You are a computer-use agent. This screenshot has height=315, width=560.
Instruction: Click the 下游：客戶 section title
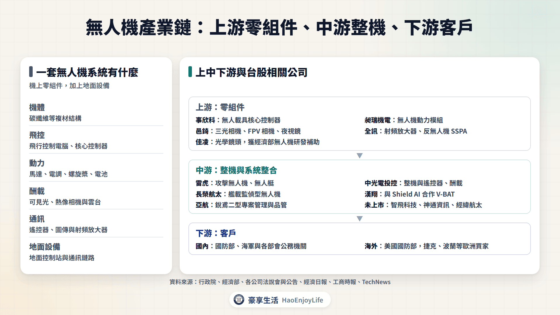(x=216, y=233)
